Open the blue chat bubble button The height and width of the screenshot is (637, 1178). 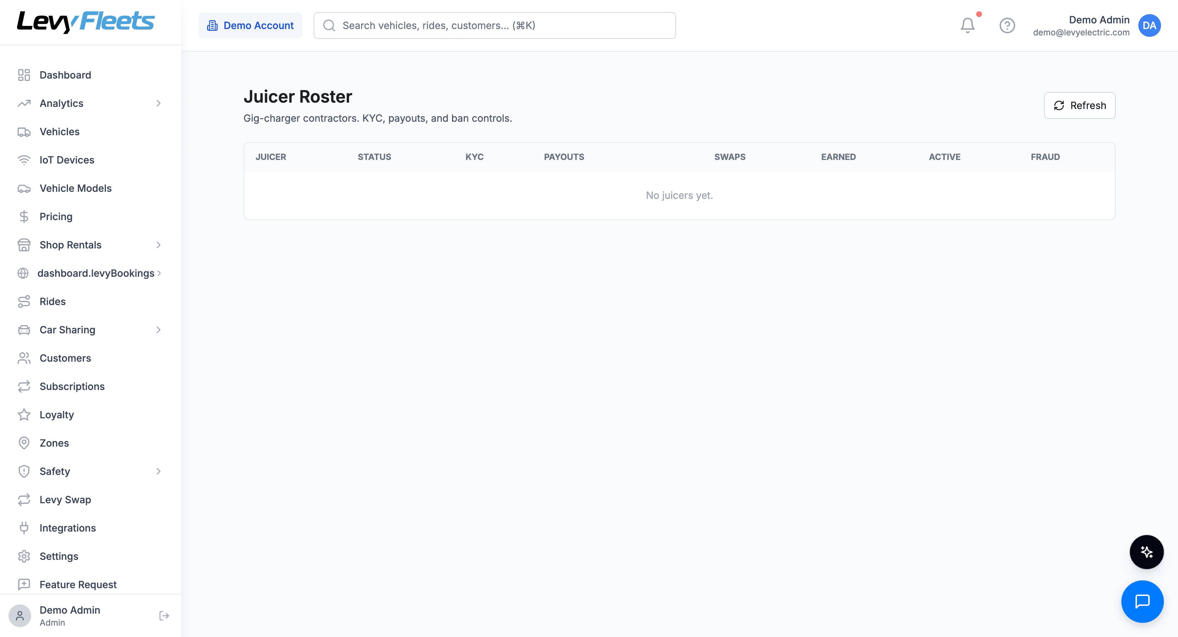1142,601
